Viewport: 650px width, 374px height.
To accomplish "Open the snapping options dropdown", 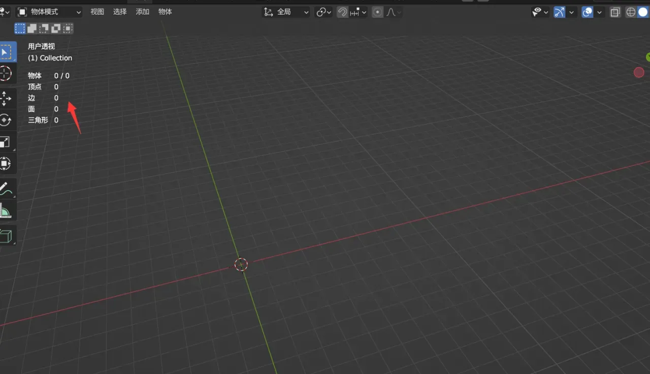I will [x=359, y=12].
